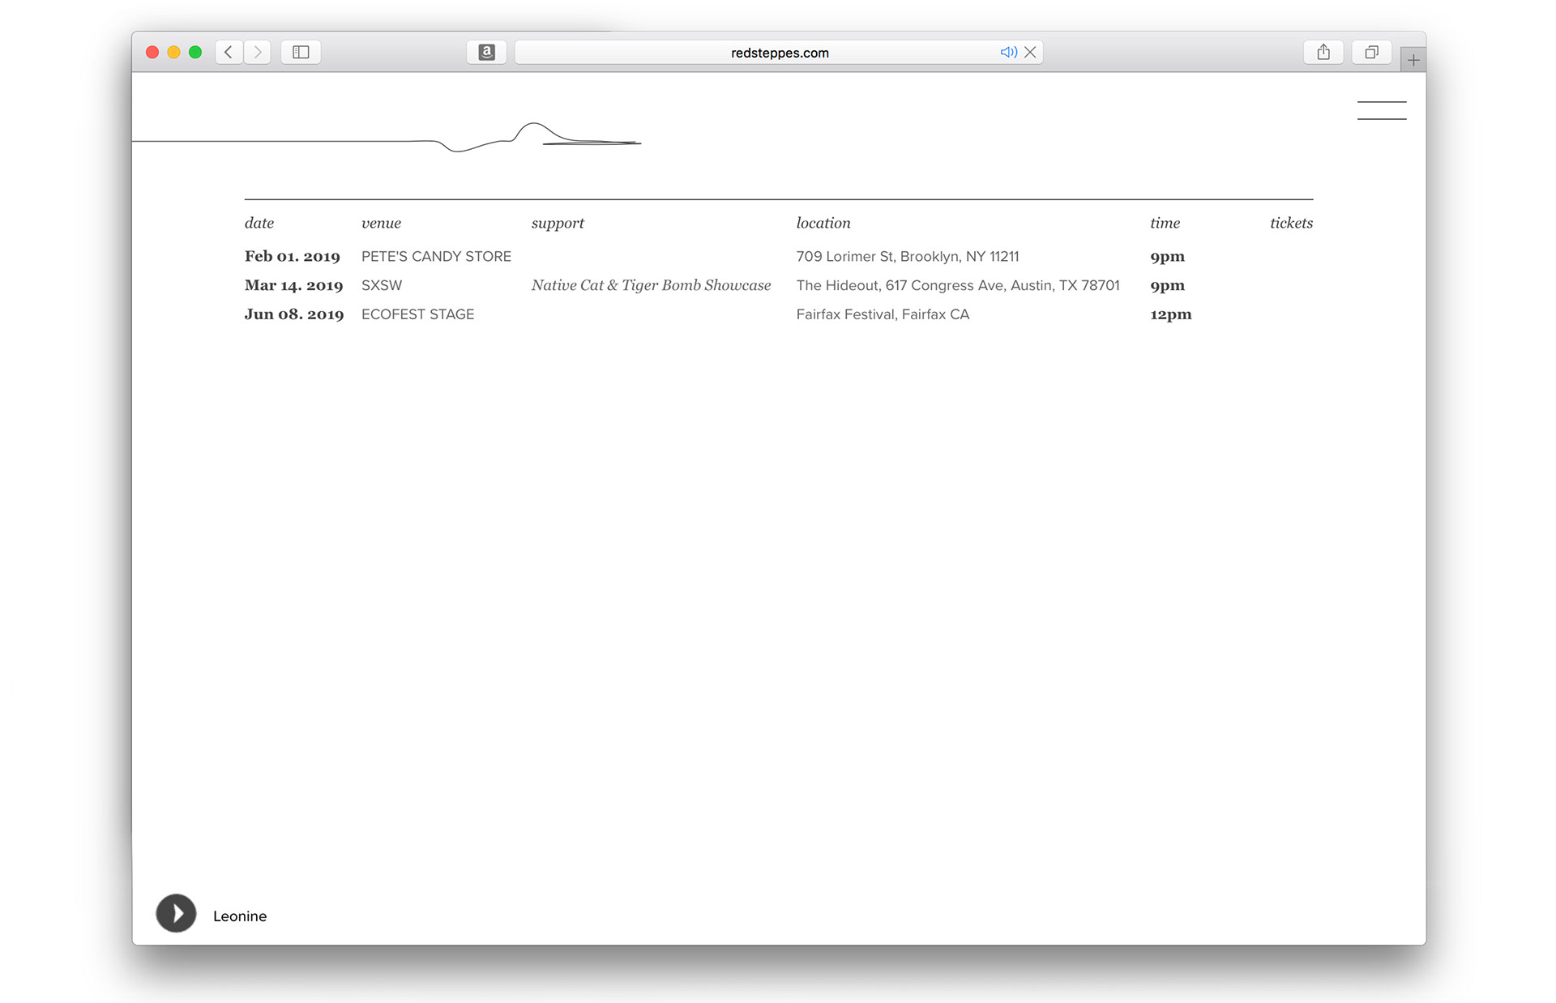Click the wavy line site logo
The height and width of the screenshot is (1003, 1556).
(x=387, y=138)
